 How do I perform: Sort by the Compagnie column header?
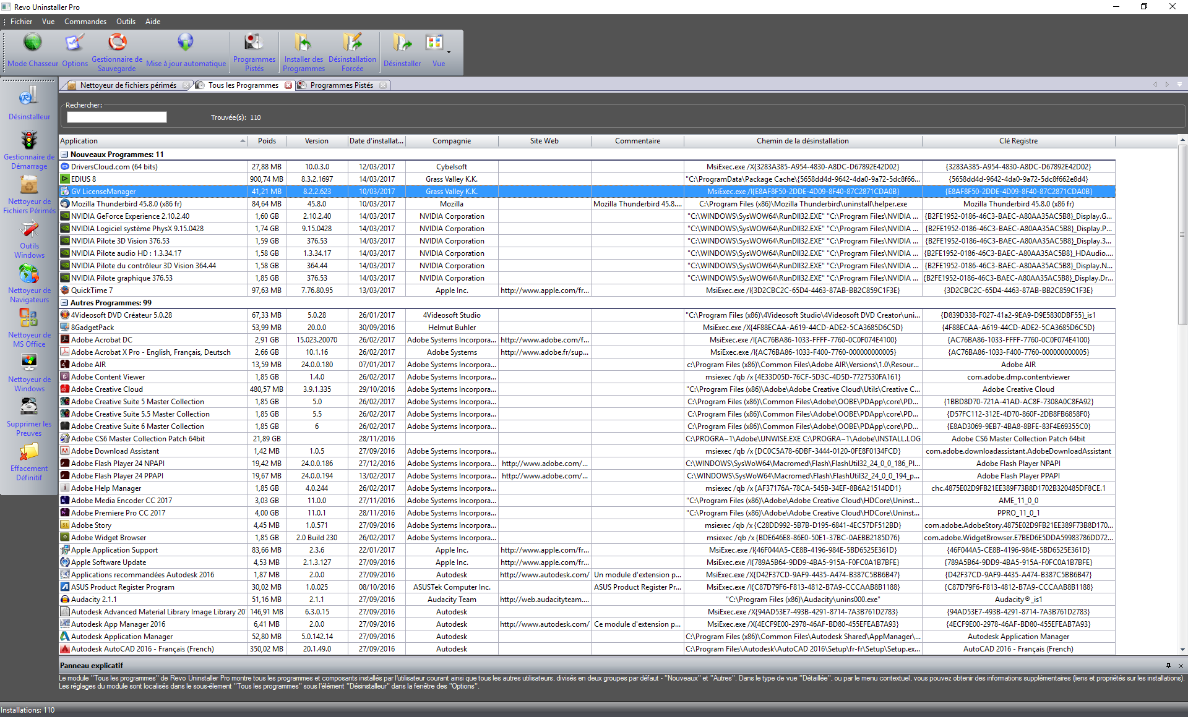click(x=452, y=141)
